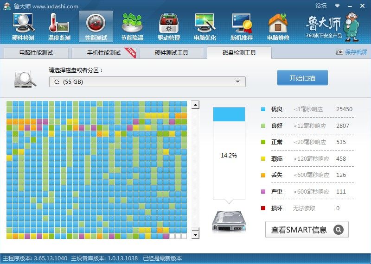371x264 pixels.
Task: Click the 开始扫描 start scan button
Action: (302, 78)
